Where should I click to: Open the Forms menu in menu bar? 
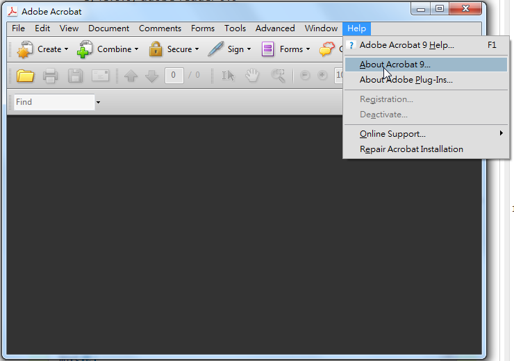coord(203,28)
